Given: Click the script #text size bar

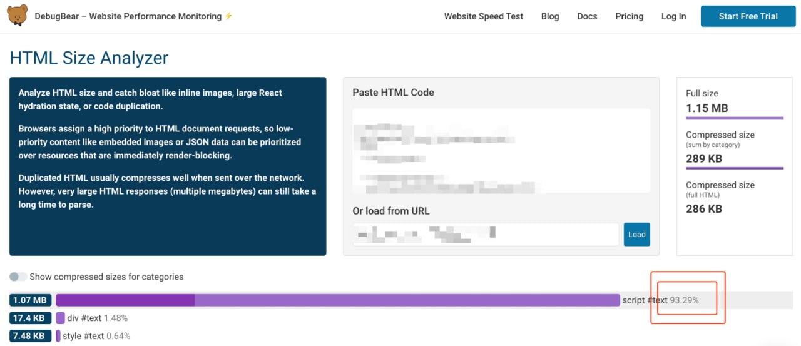Looking at the screenshot, I should tap(338, 300).
